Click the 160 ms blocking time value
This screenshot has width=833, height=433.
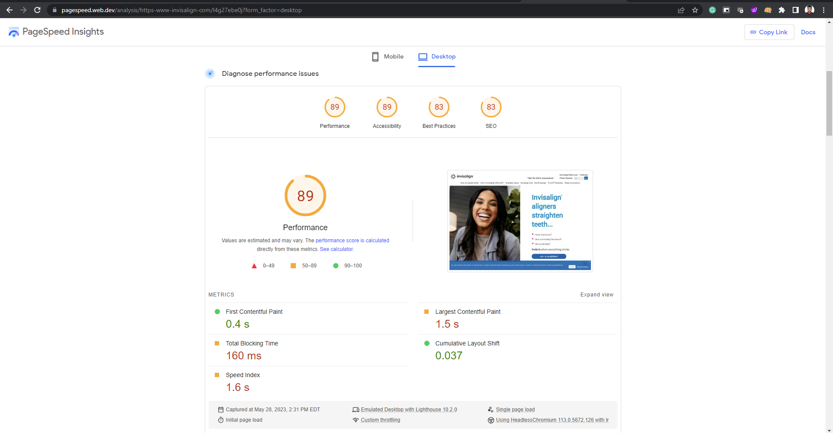click(244, 356)
